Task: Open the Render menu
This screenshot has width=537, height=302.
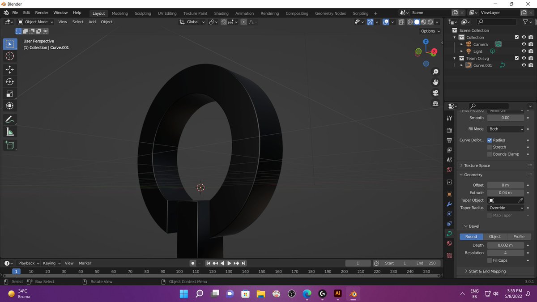Action: tap(42, 13)
